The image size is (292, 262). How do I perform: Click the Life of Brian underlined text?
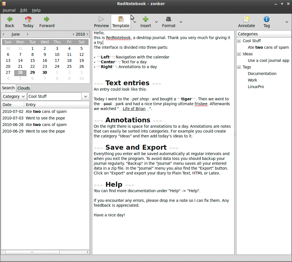(x=134, y=109)
